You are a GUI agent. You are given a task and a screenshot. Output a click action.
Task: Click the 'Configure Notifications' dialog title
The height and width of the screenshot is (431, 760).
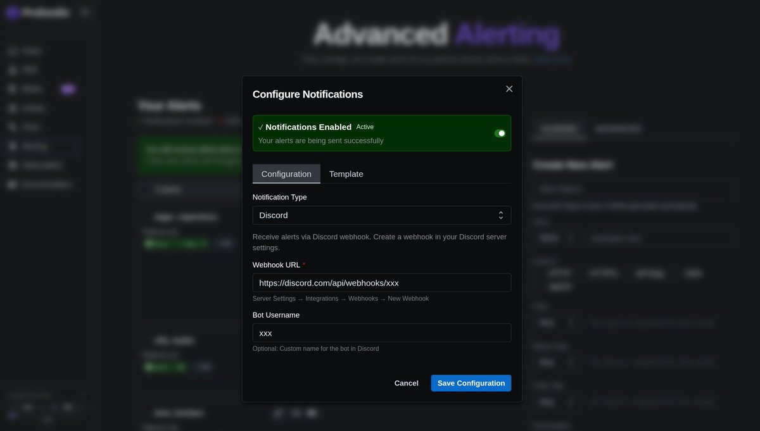click(x=308, y=94)
